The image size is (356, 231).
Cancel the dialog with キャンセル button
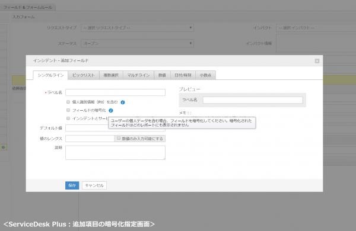tap(94, 185)
